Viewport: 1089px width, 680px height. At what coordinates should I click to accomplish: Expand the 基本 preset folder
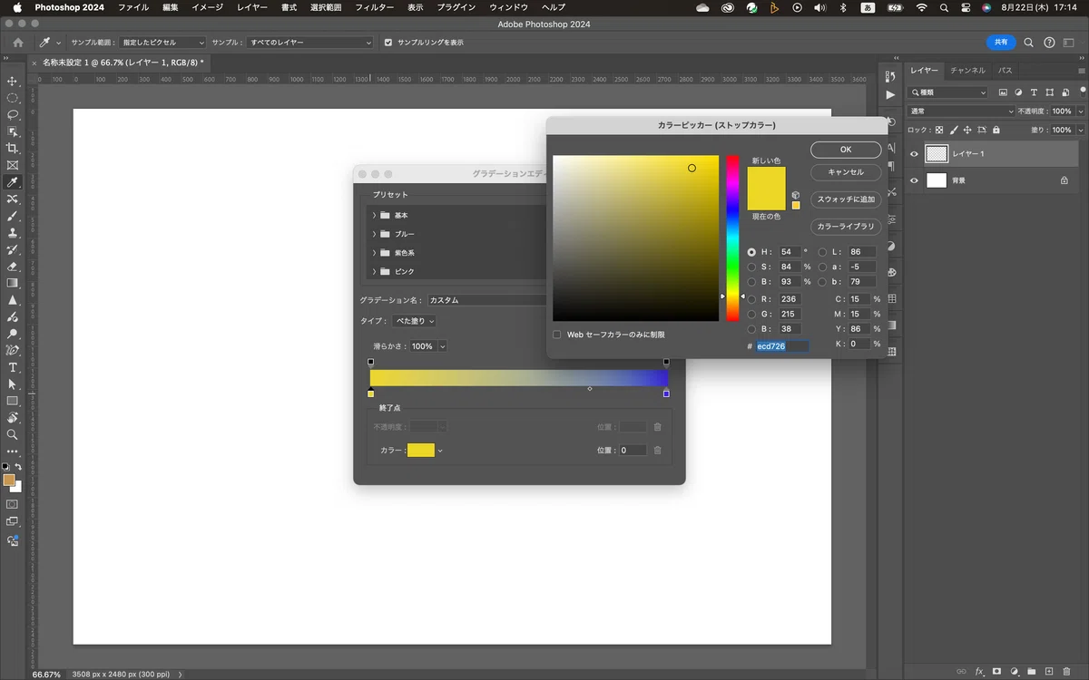coord(374,215)
